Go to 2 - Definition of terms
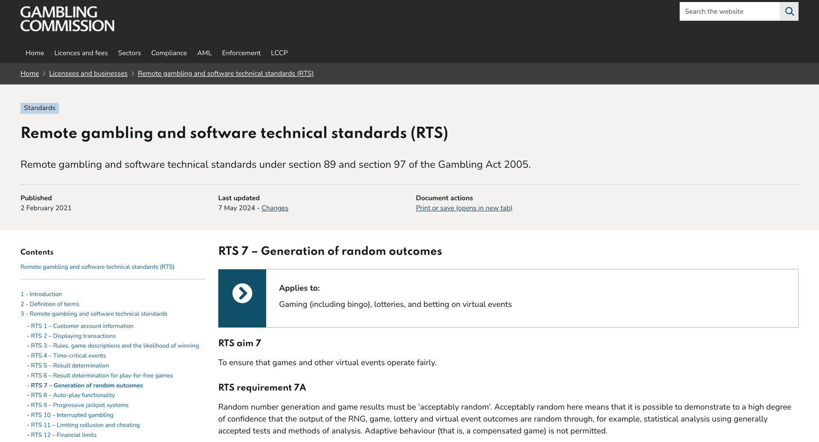Image resolution: width=819 pixels, height=442 pixels. [x=50, y=304]
